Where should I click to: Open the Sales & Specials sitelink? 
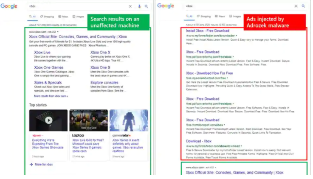point(48,83)
